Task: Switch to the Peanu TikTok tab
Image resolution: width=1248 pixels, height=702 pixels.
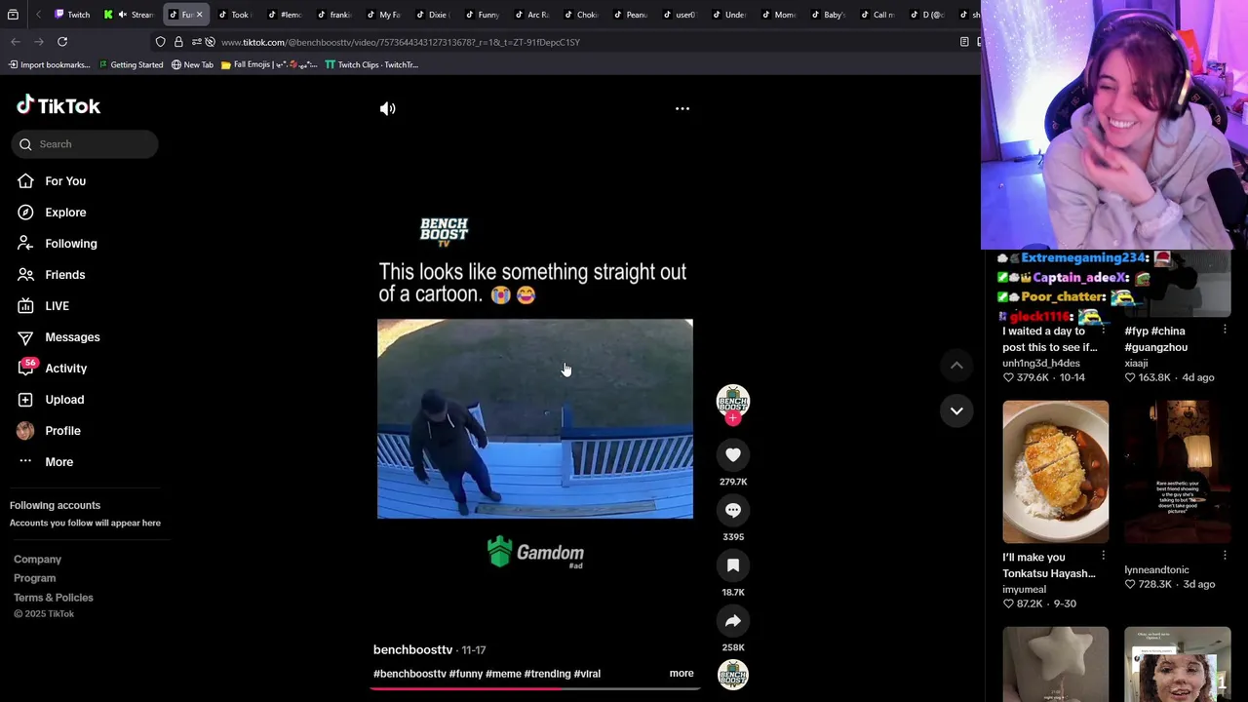Action: 630,15
